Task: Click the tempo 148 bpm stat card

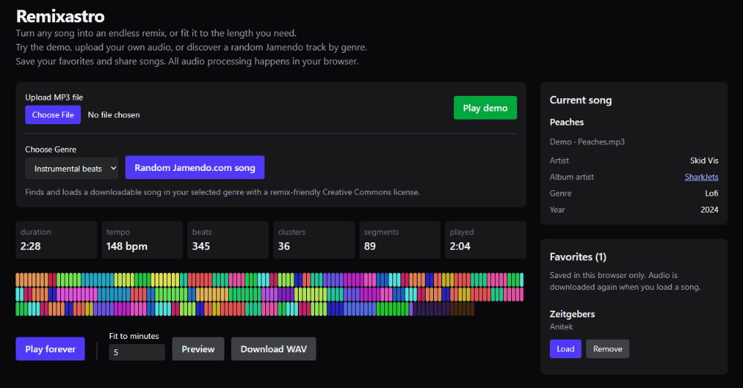Action: click(142, 240)
